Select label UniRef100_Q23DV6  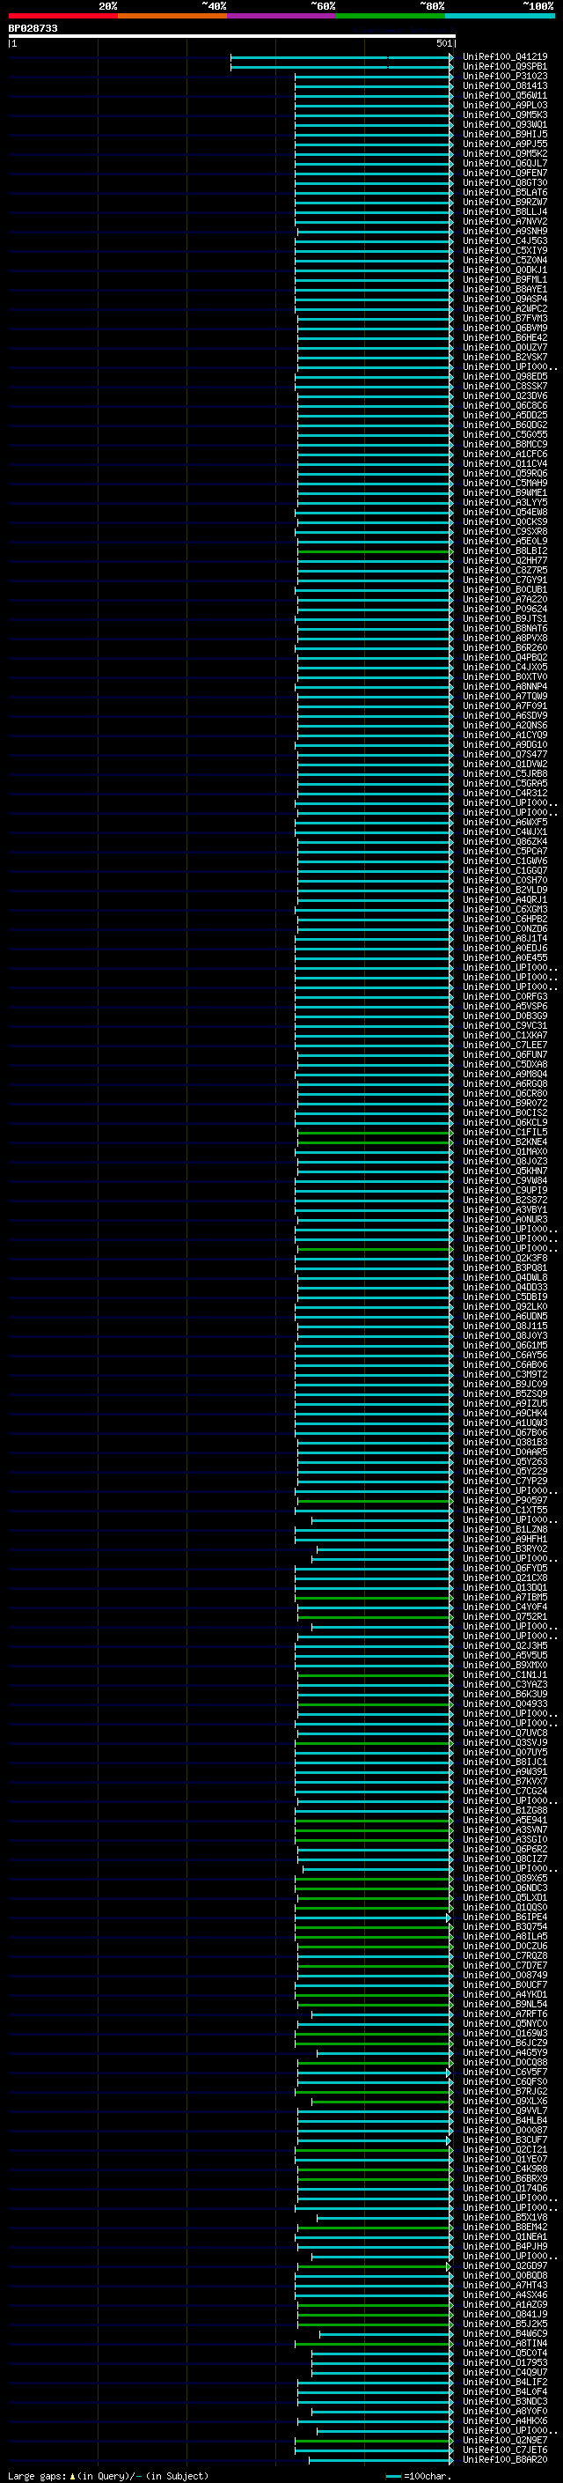505,396
